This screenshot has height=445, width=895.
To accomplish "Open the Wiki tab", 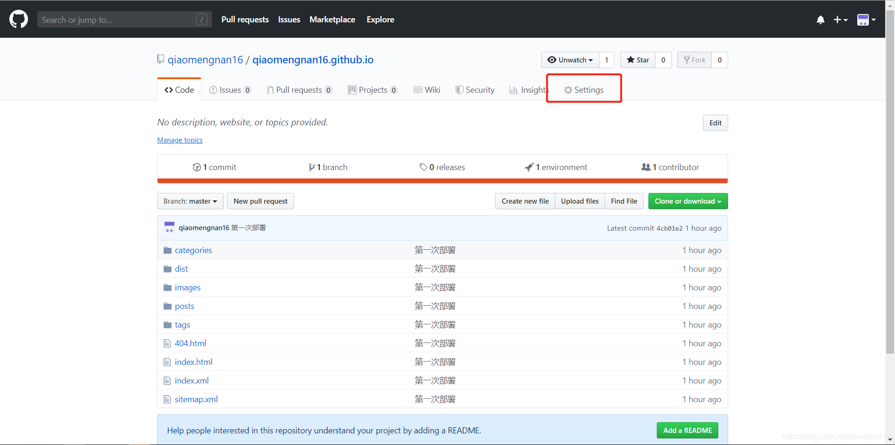I will coord(427,90).
